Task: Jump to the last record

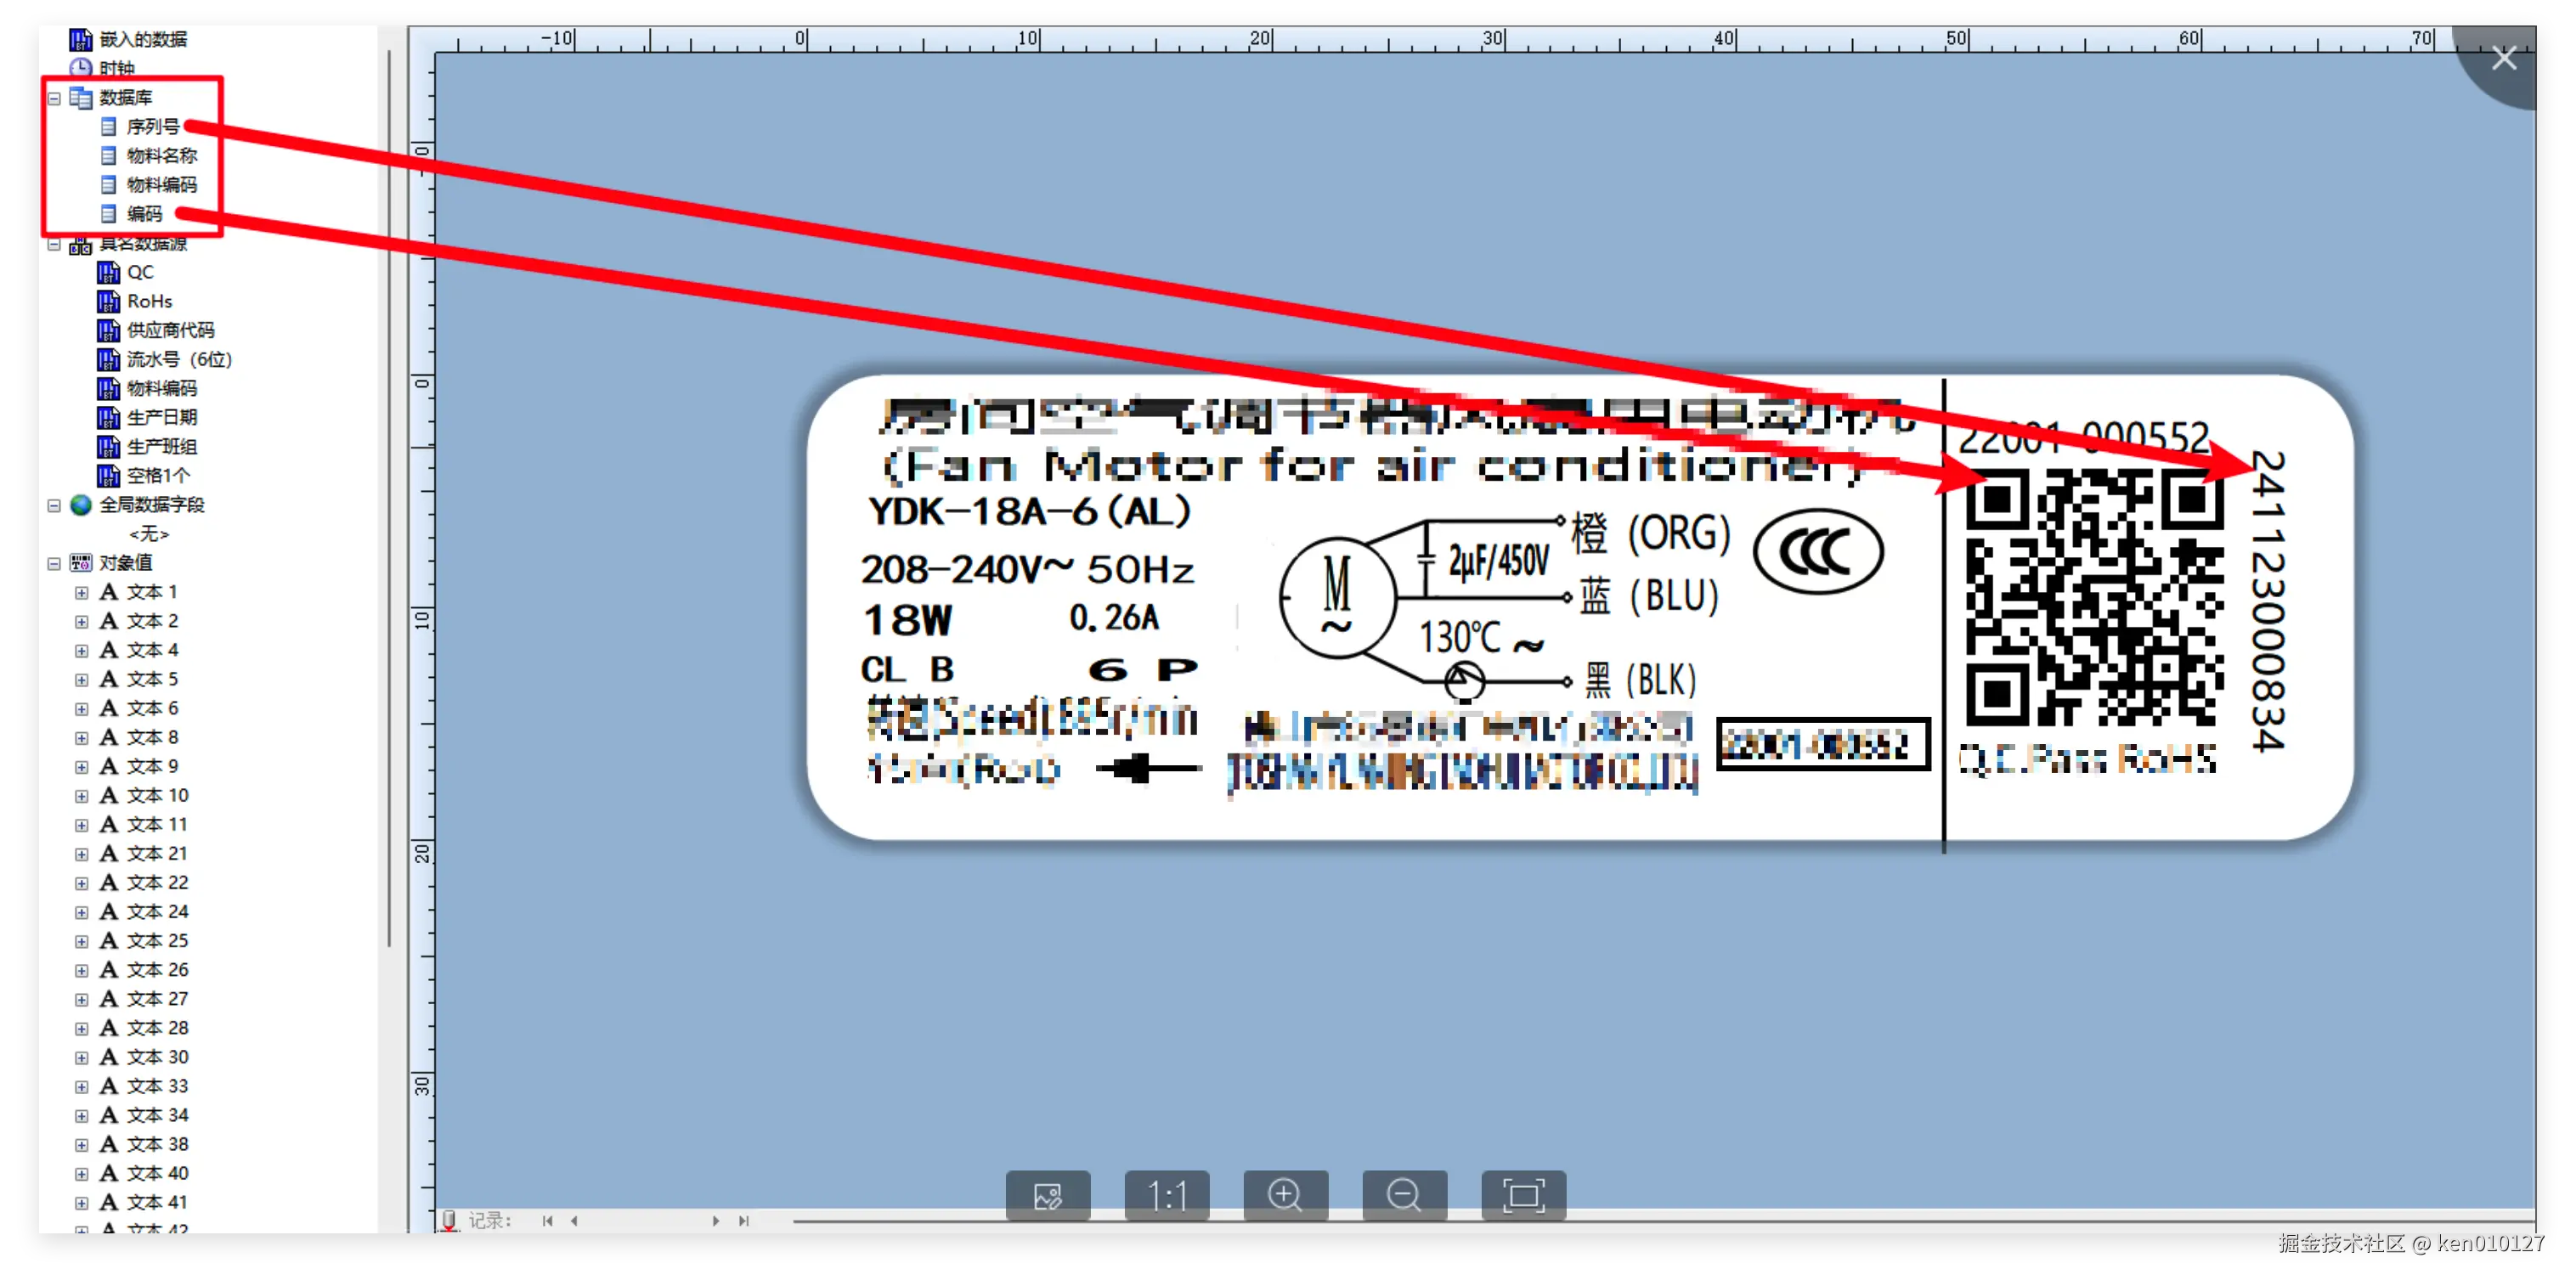Action: [x=744, y=1220]
